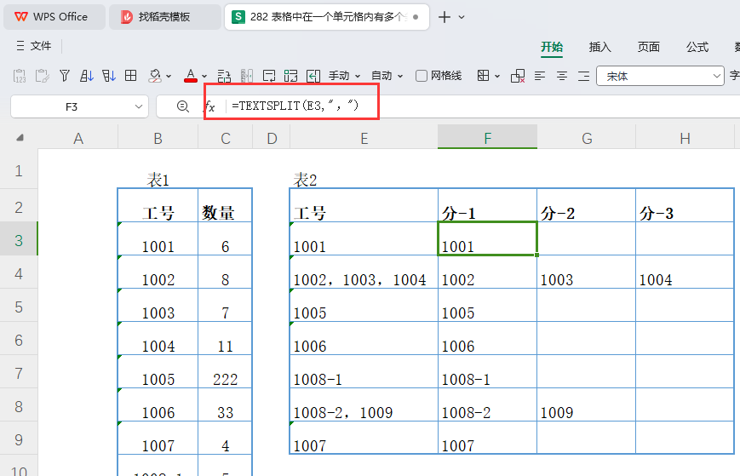Sort descending with the Z-A icon
The width and height of the screenshot is (740, 476).
[x=109, y=76]
